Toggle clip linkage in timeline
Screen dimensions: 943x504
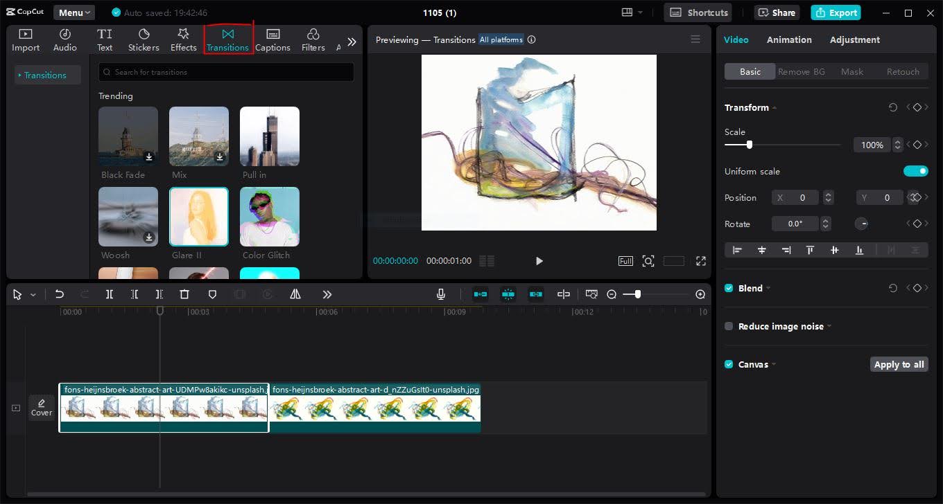point(536,294)
